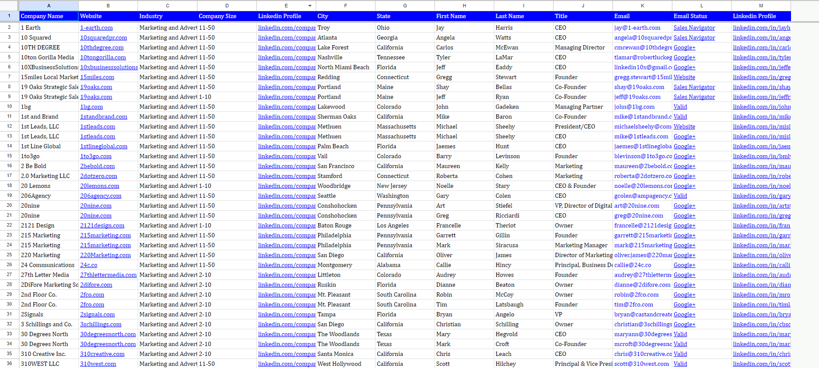Image resolution: width=819 pixels, height=368 pixels.
Task: Open linkedin.com/in/scot profile link
Action: (x=762, y=365)
